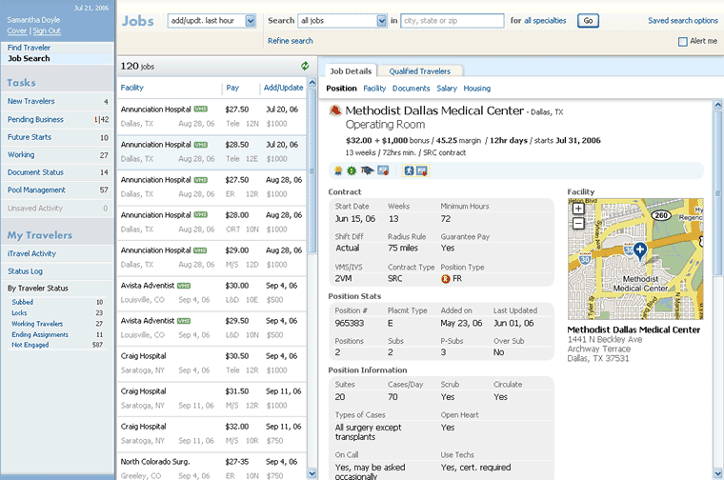Switch to the Qualified Travelers tab
This screenshot has height=480, width=724.
[x=419, y=71]
